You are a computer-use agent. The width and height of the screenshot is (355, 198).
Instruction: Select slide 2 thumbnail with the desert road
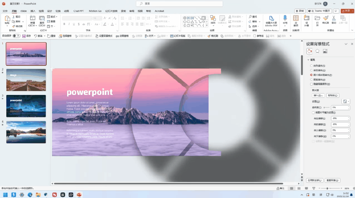pos(26,80)
